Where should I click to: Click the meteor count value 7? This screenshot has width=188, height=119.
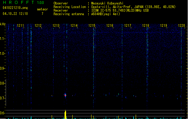tap(42, 14)
